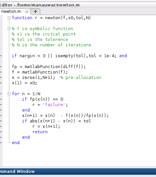Click 'newton(f,x0,tol,N)' in function signature
The width and height of the screenshot is (156, 177).
pyautogui.click(x=68, y=18)
